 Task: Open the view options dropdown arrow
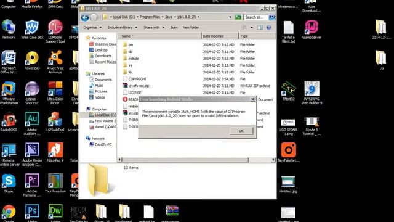tap(252, 27)
